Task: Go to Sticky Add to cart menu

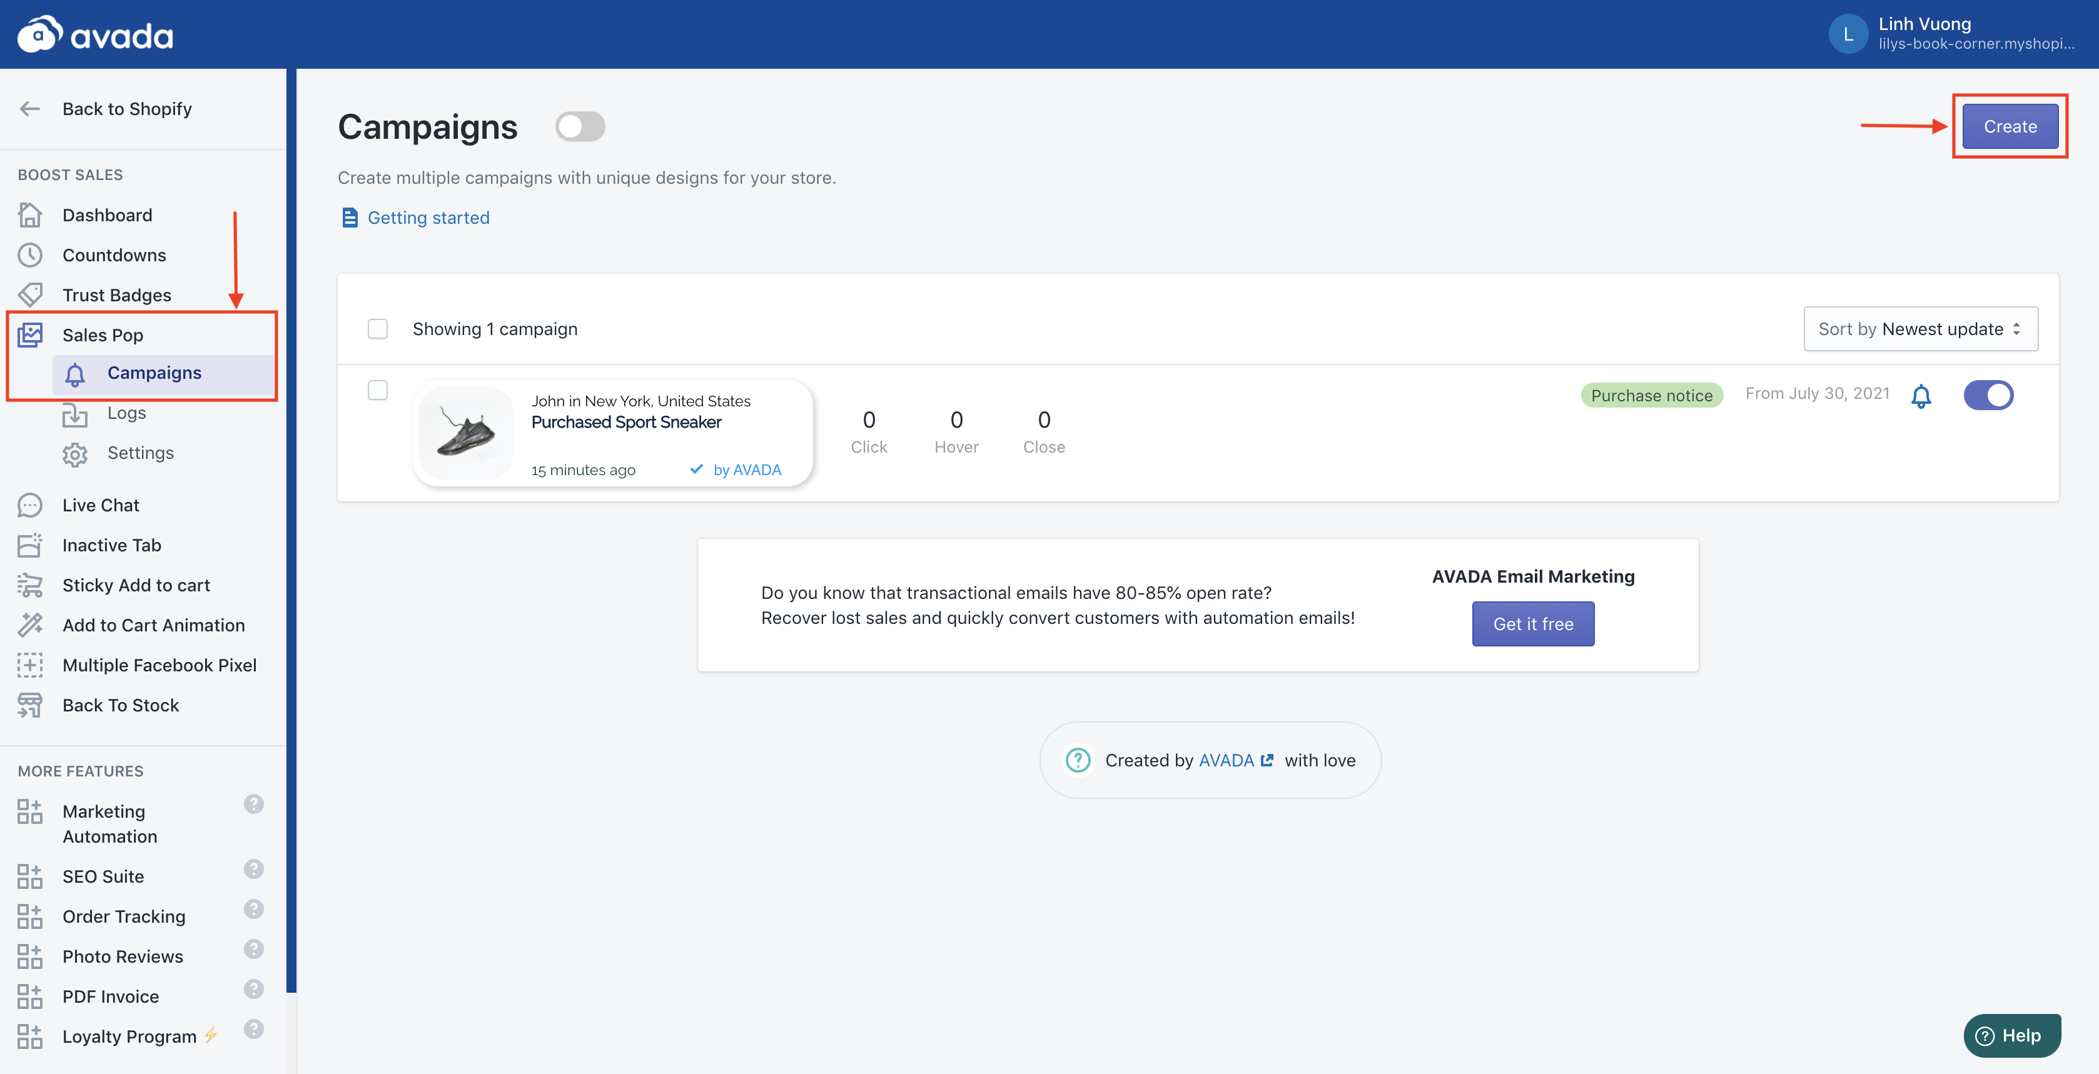Action: coord(136,585)
